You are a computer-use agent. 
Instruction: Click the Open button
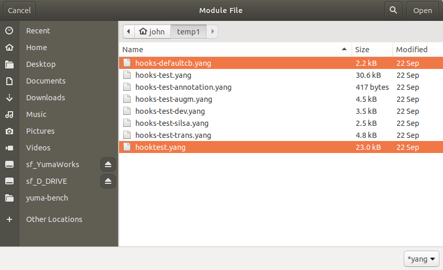(x=423, y=10)
